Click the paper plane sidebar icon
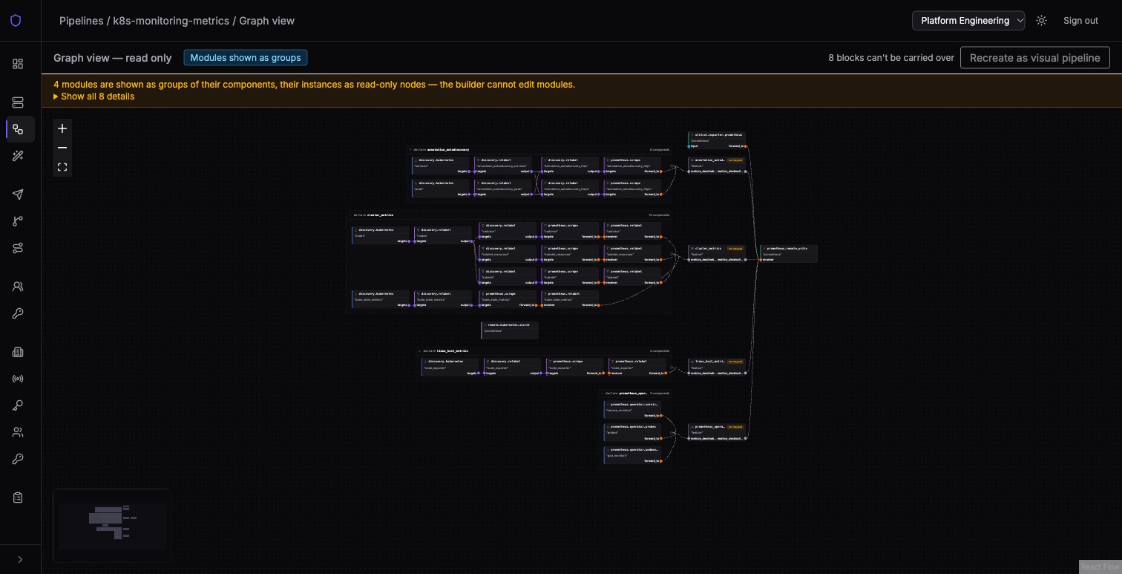The height and width of the screenshot is (574, 1122). (18, 195)
